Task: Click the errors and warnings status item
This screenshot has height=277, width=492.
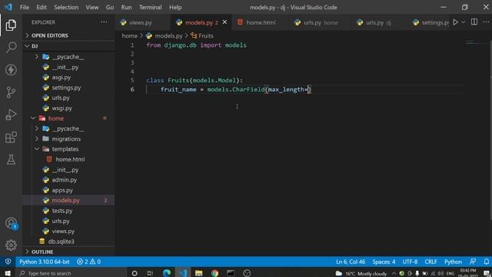Action: [x=89, y=262]
